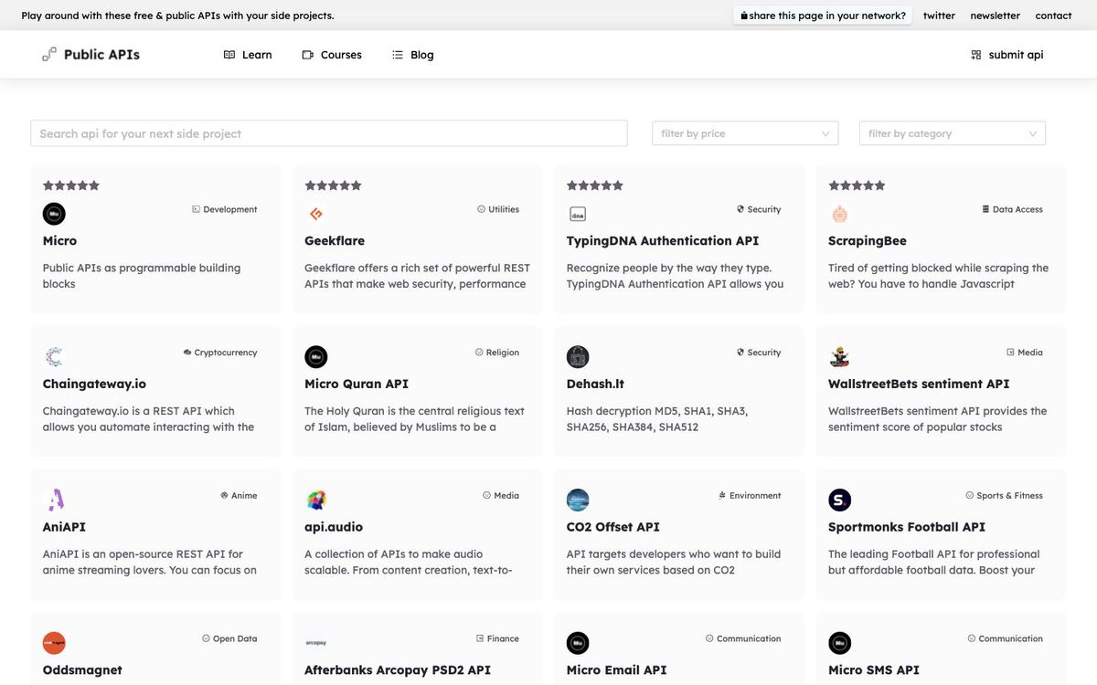Click share this page in your network
The image size is (1097, 685).
(823, 16)
